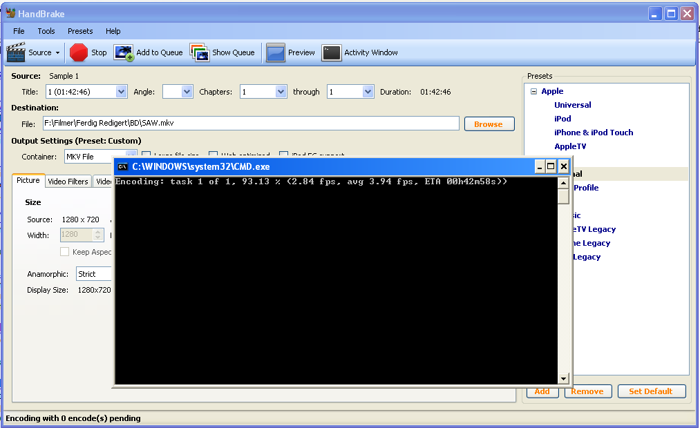
Task: Click the Add preset button
Action: (542, 391)
